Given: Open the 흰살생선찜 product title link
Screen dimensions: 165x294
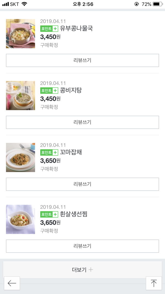Looking at the screenshot, I should [x=74, y=214].
